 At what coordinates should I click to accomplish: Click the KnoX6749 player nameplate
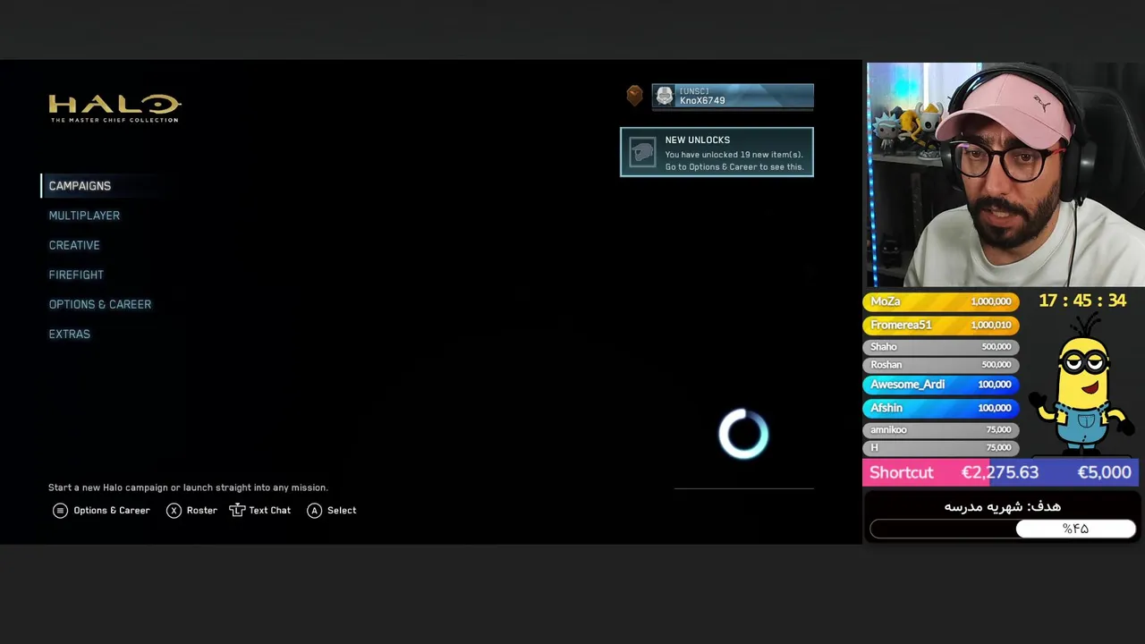click(733, 97)
